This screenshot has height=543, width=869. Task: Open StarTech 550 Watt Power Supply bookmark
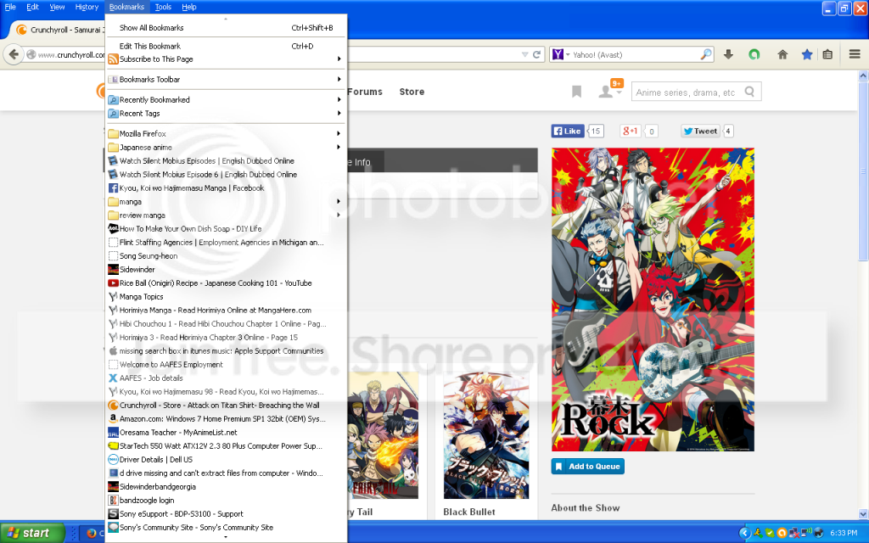[226, 446]
